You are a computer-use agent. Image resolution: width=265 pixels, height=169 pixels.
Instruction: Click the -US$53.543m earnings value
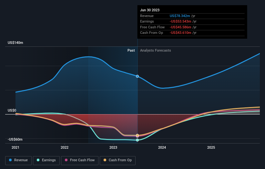pyautogui.click(x=180, y=21)
